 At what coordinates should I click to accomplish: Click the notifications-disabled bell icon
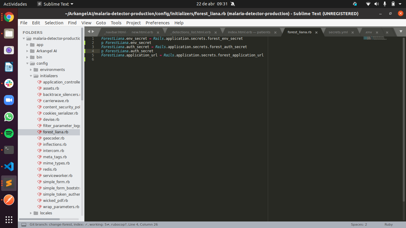(232, 4)
